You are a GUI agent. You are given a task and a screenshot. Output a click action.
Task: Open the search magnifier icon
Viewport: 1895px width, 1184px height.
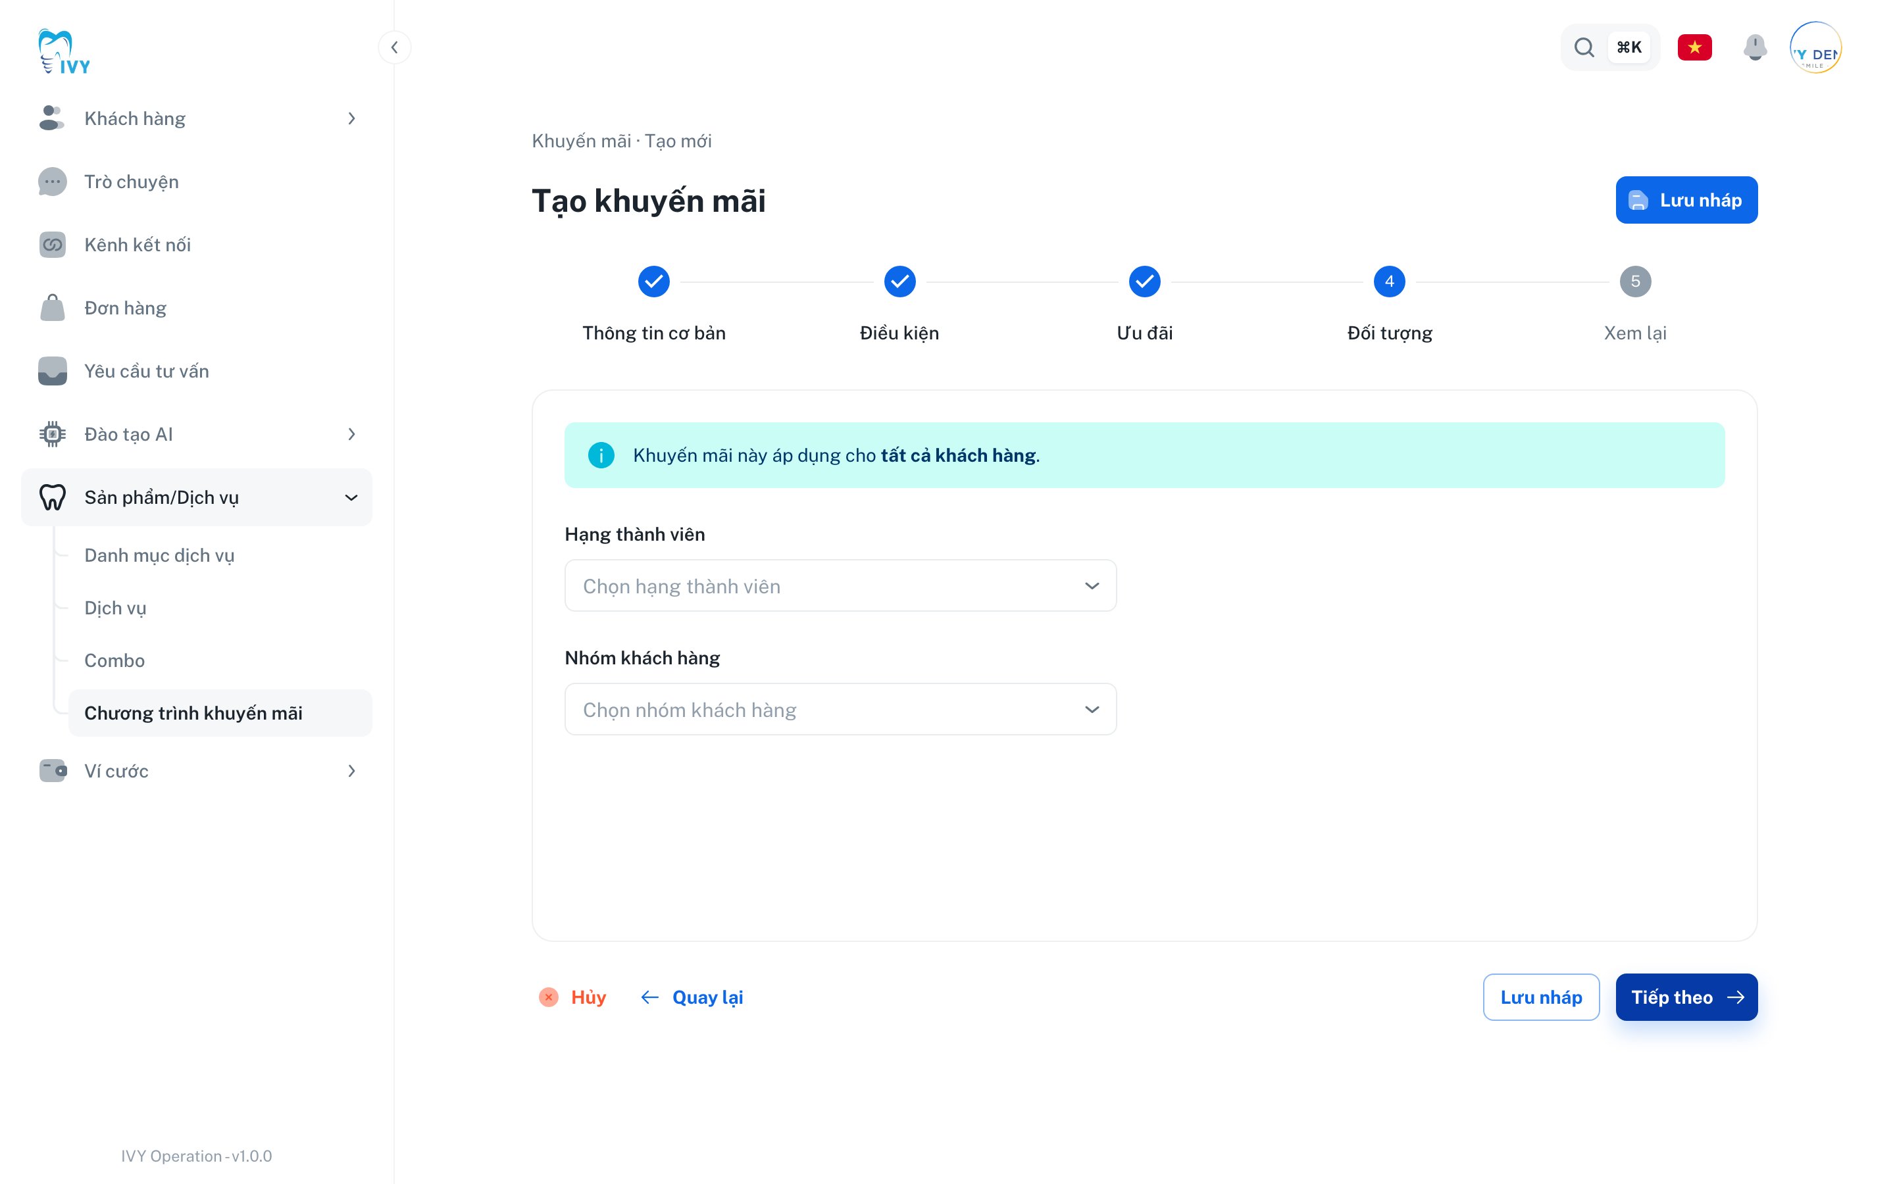[x=1583, y=47]
